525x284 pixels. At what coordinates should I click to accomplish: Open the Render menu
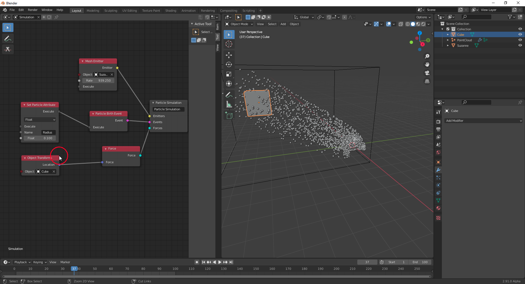33,10
